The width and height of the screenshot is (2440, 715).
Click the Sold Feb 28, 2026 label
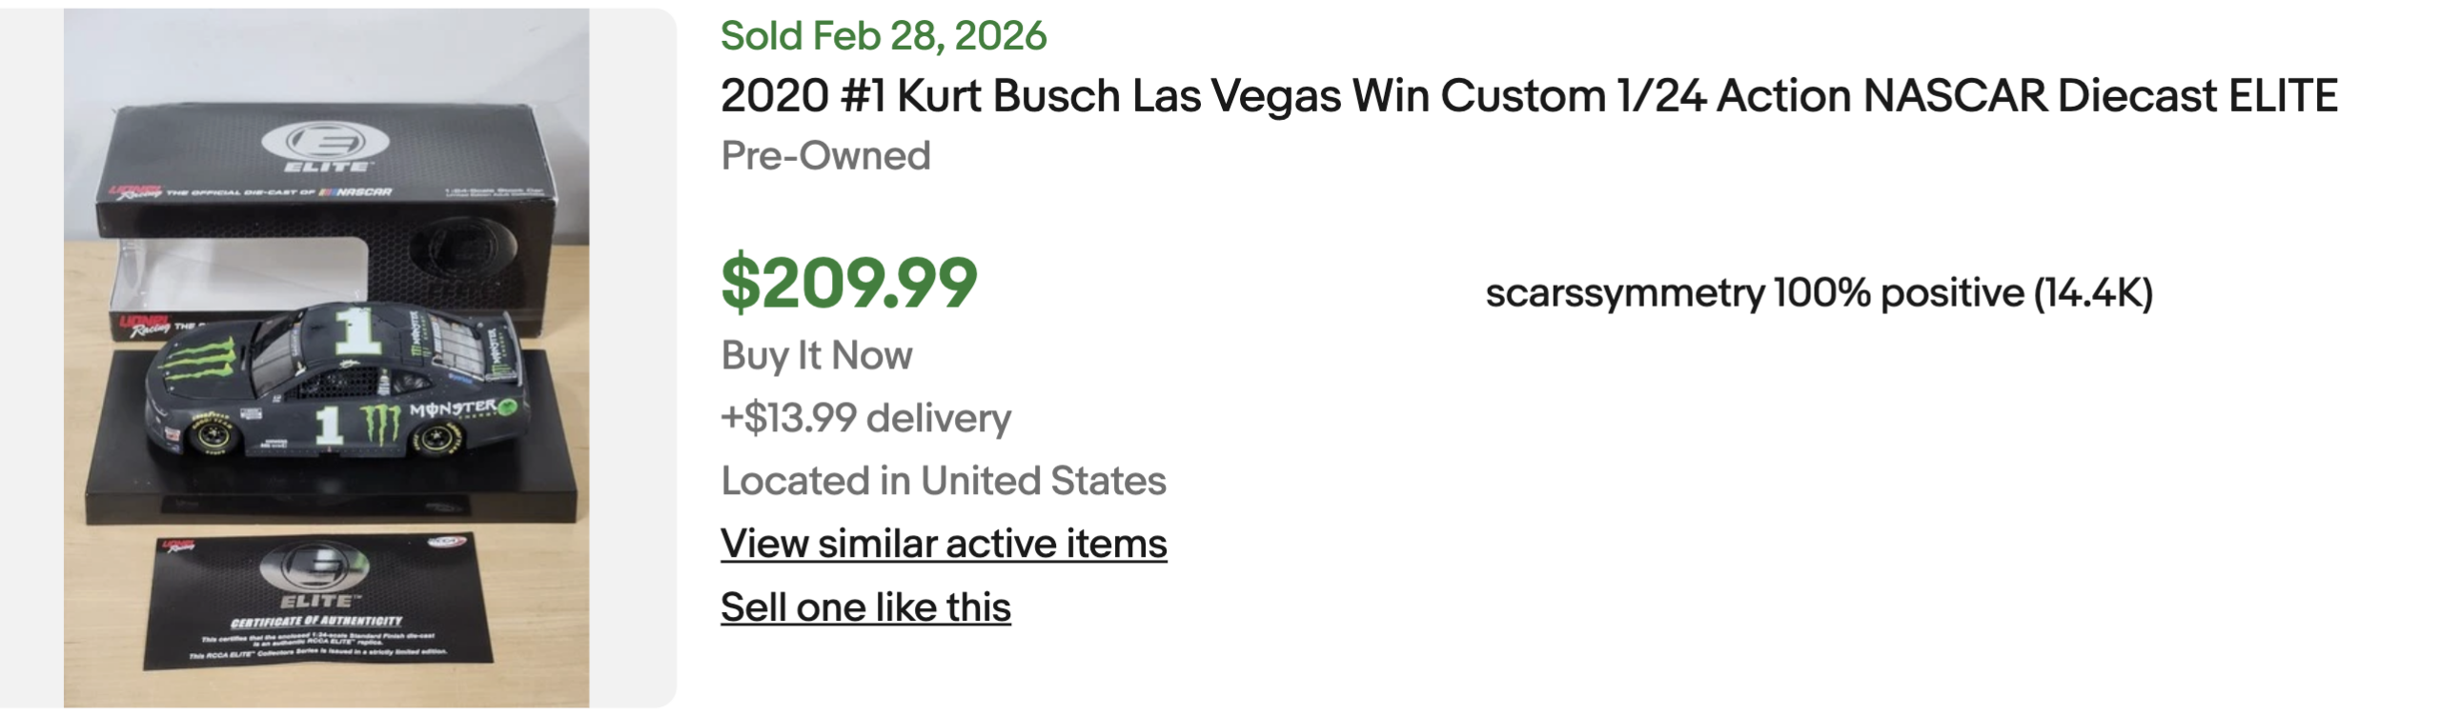pos(883,36)
